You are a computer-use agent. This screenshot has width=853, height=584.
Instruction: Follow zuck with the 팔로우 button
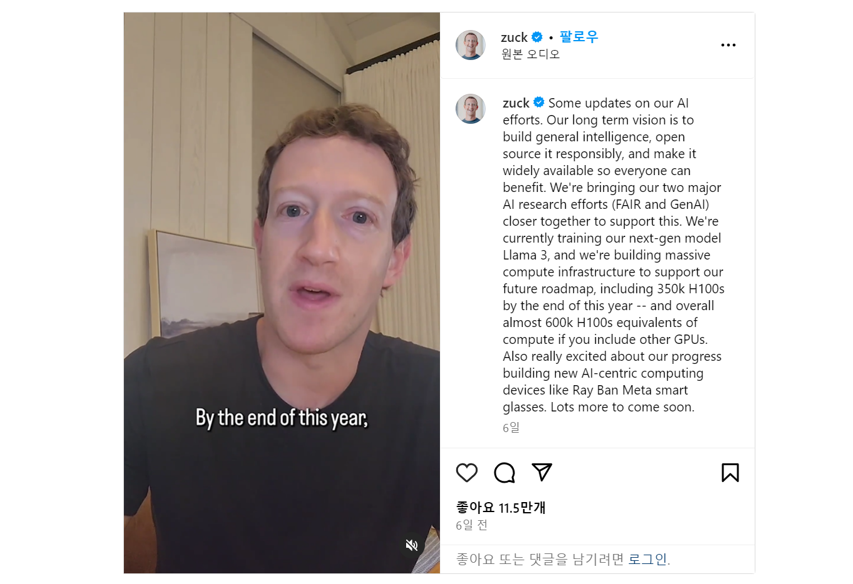[x=579, y=37]
